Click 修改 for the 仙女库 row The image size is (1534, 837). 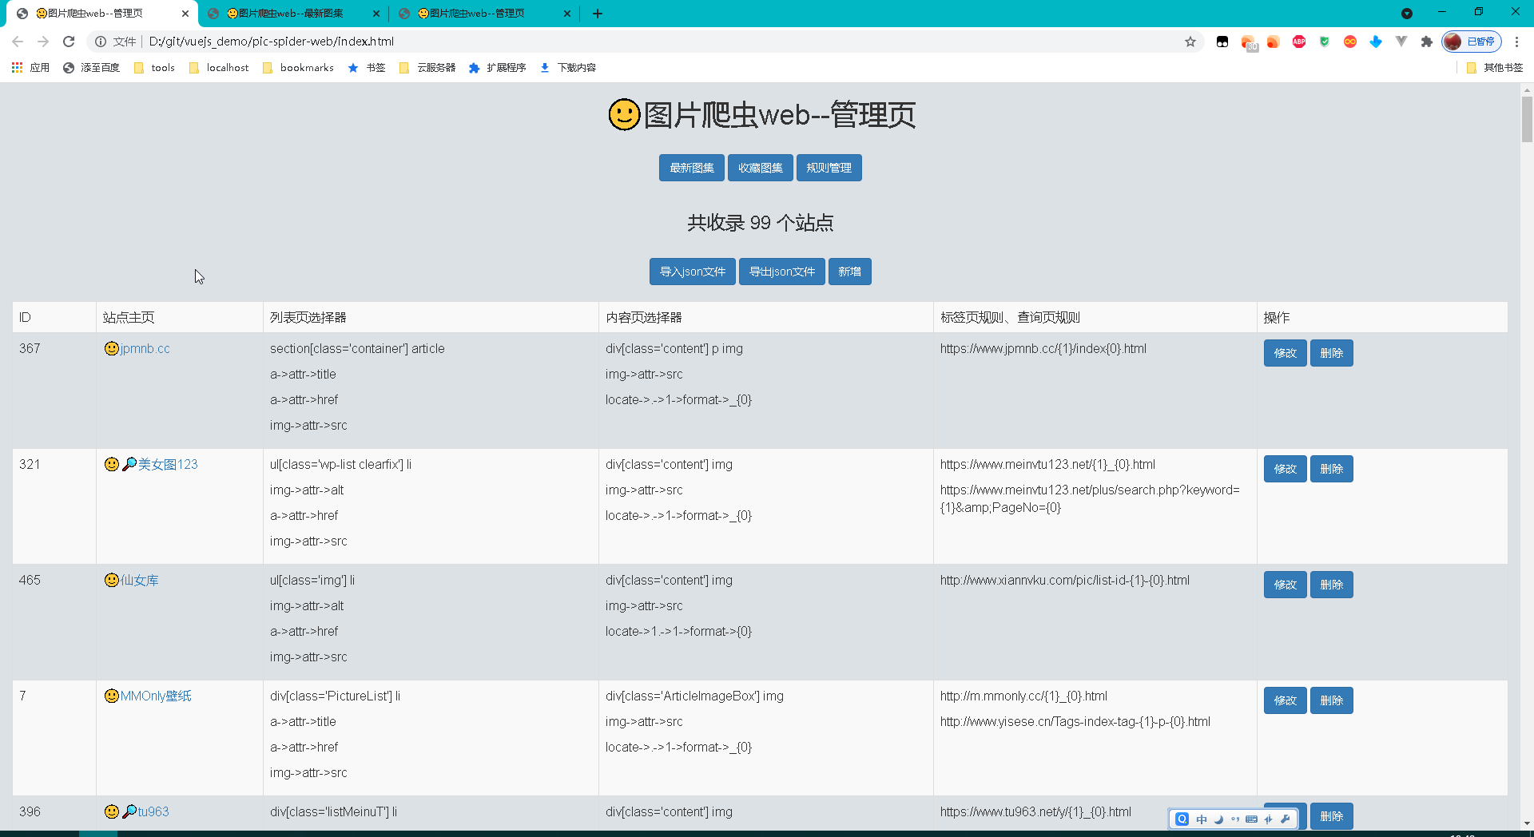point(1286,585)
